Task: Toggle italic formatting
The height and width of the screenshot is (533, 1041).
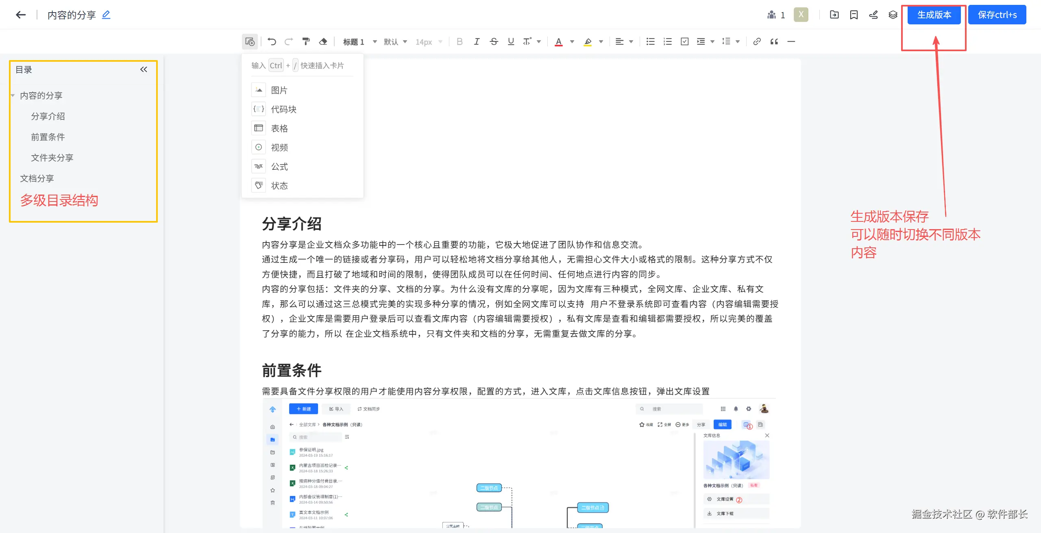Action: point(477,41)
